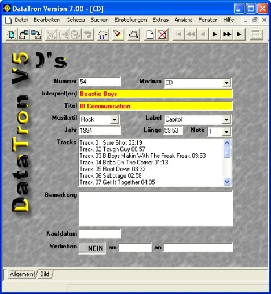
Task: Click the fast rewind records button
Action: click(x=191, y=35)
